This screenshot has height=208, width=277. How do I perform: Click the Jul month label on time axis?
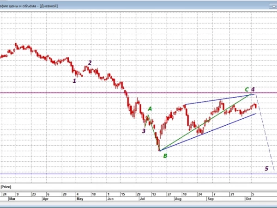142,199
